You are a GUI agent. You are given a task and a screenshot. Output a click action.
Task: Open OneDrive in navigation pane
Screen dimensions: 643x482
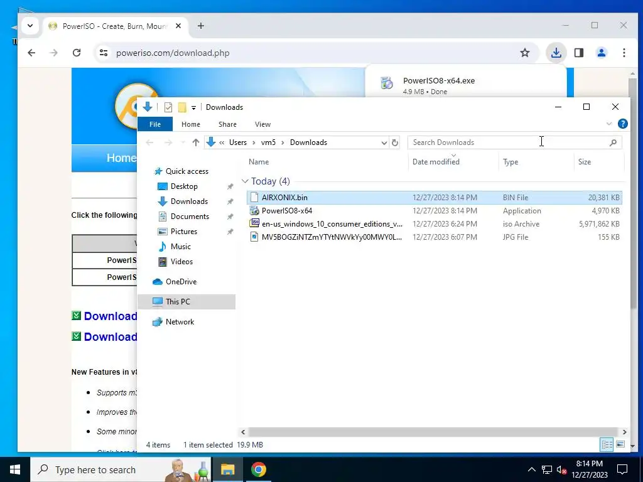[181, 282]
